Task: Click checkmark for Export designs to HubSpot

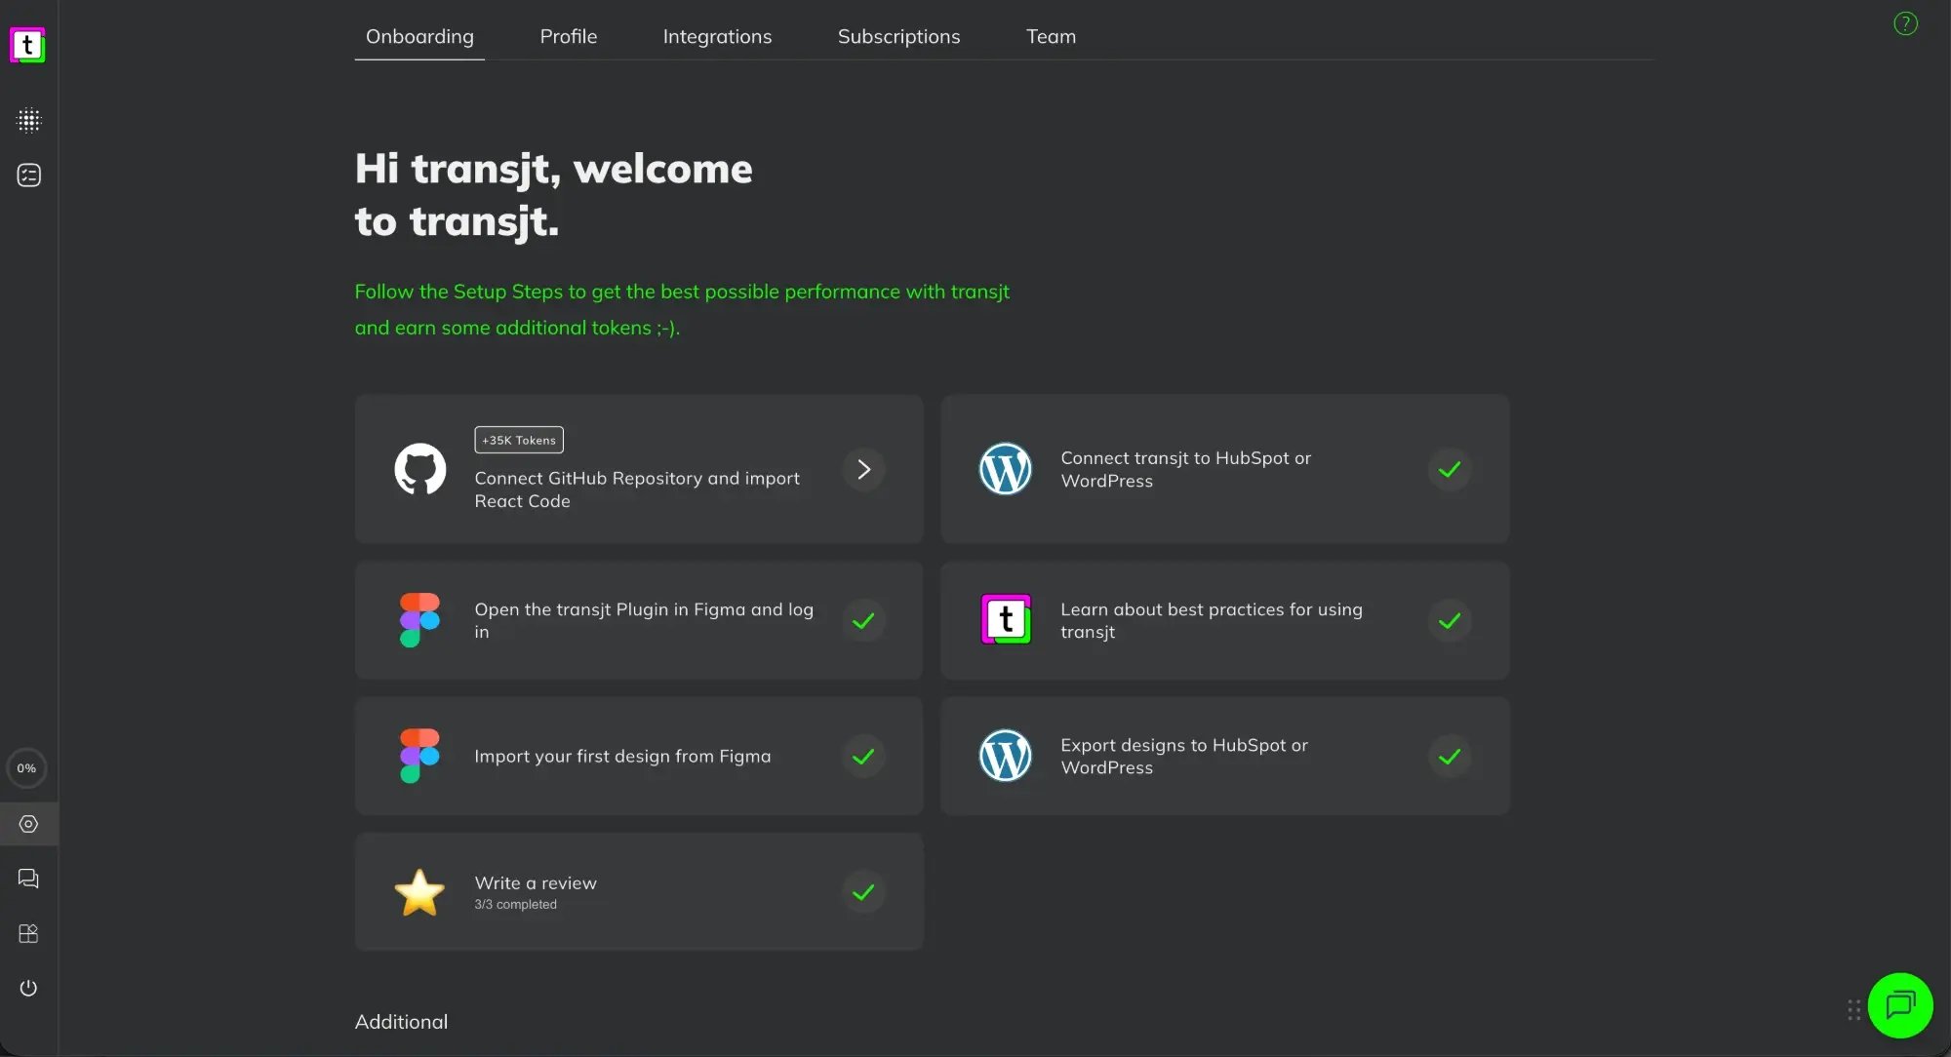Action: 1450,756
